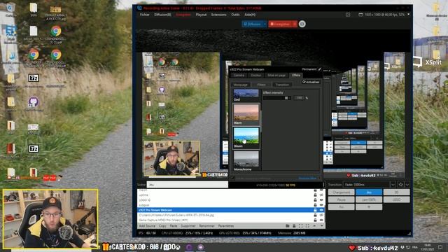Select the c922 Pro Stream Webcam source
The image size is (448, 252).
pyautogui.click(x=231, y=210)
